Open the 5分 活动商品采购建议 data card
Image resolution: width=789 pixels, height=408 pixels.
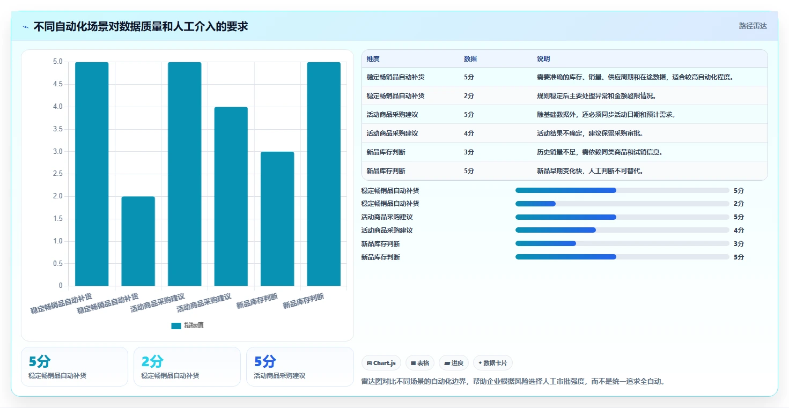click(300, 367)
